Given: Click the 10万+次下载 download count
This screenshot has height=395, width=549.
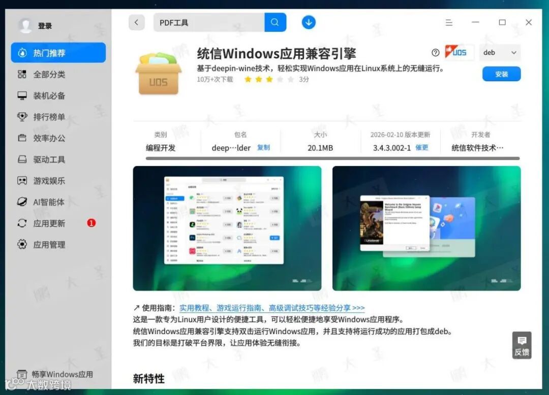Looking at the screenshot, I should (x=215, y=79).
